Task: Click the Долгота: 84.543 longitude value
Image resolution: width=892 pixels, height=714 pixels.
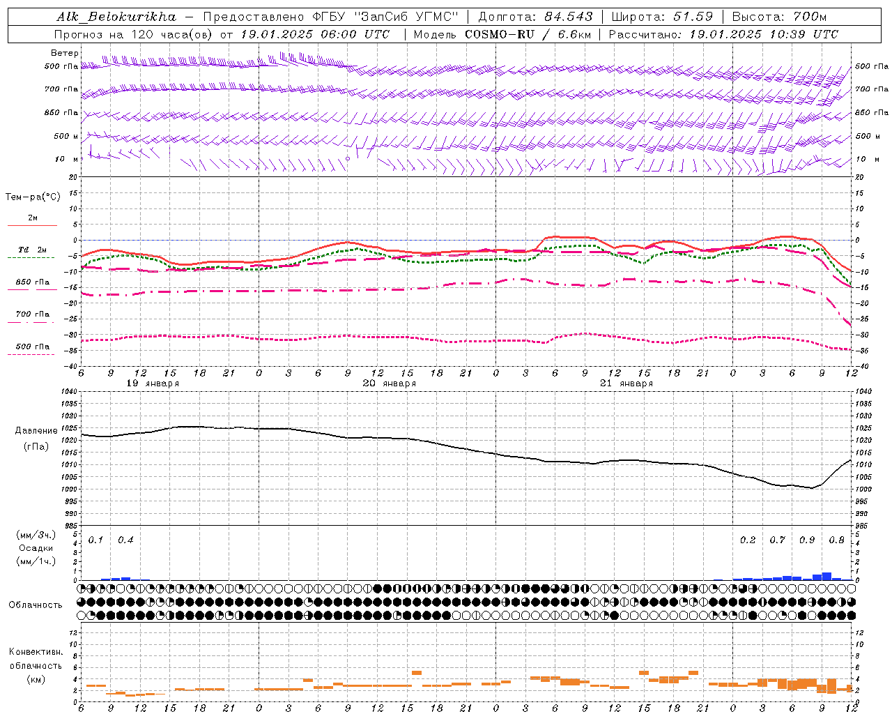Action: (535, 17)
